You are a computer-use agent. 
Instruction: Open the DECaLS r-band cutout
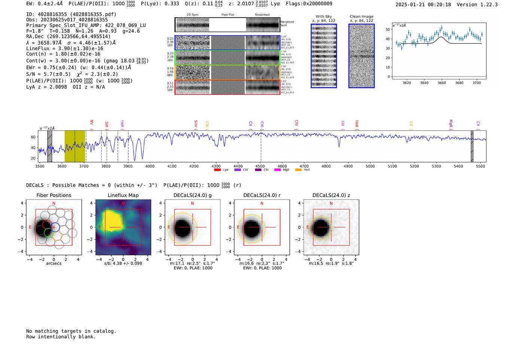click(x=262, y=227)
